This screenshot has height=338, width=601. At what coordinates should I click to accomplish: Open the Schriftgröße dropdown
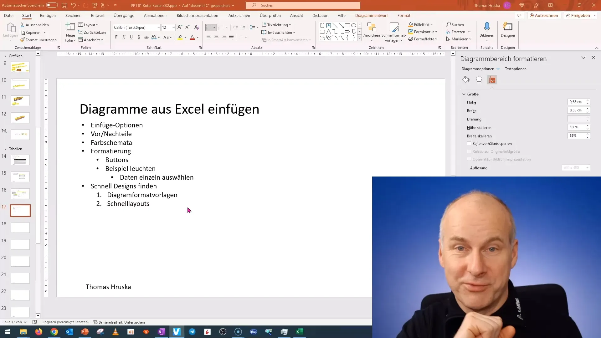[x=173, y=27]
